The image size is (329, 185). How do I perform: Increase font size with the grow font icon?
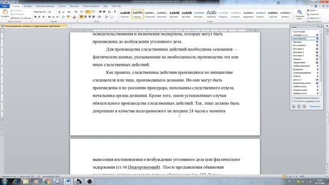[60, 12]
